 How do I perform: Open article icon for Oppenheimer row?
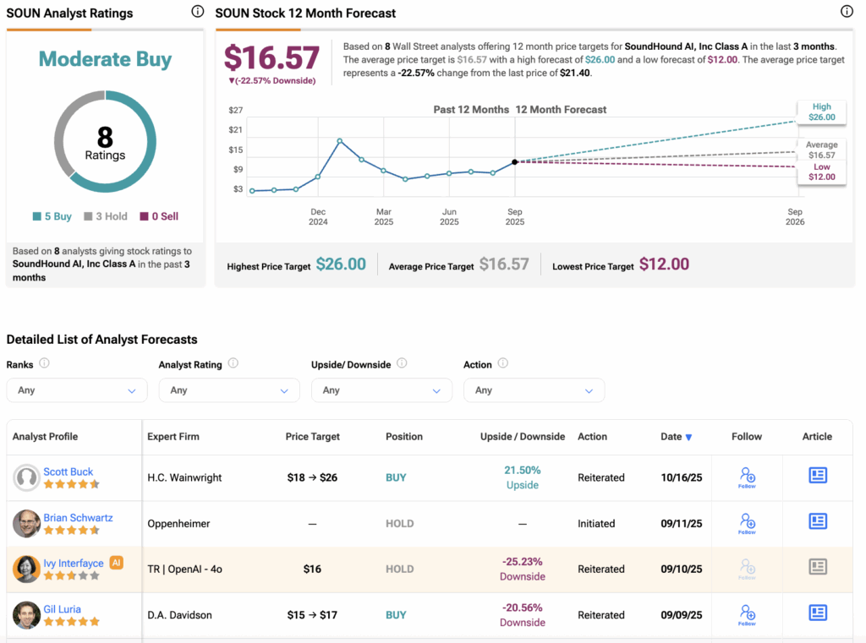[817, 521]
